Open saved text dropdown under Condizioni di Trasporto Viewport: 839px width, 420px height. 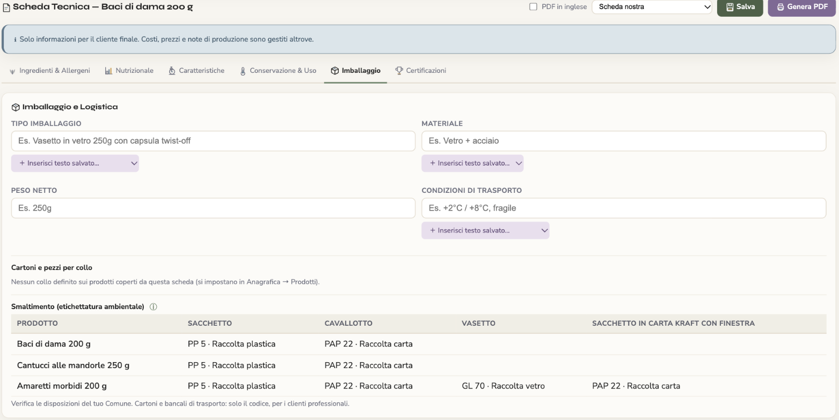pyautogui.click(x=485, y=230)
